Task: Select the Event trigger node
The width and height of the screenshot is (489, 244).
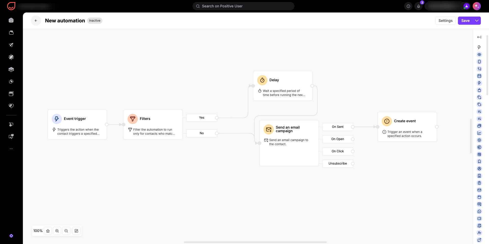Action: pos(77,125)
